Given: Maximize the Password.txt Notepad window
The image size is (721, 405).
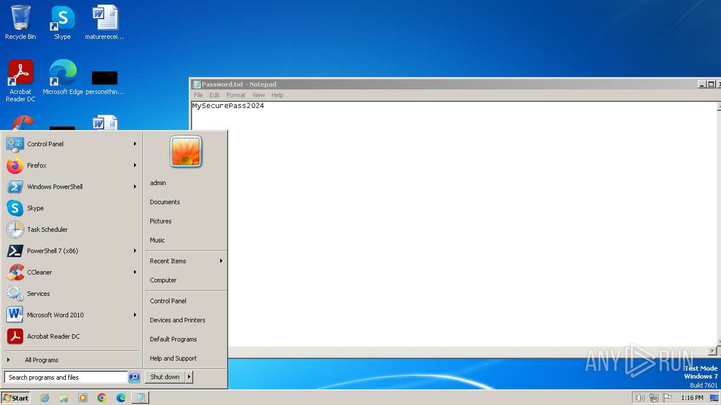Looking at the screenshot, I should coord(711,84).
